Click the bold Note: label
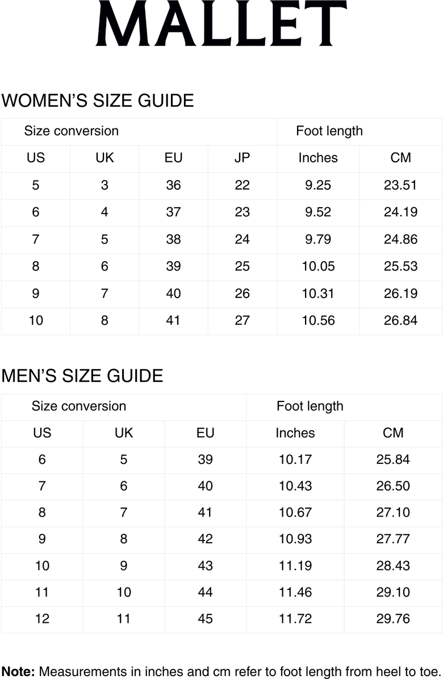 [x=18, y=670]
